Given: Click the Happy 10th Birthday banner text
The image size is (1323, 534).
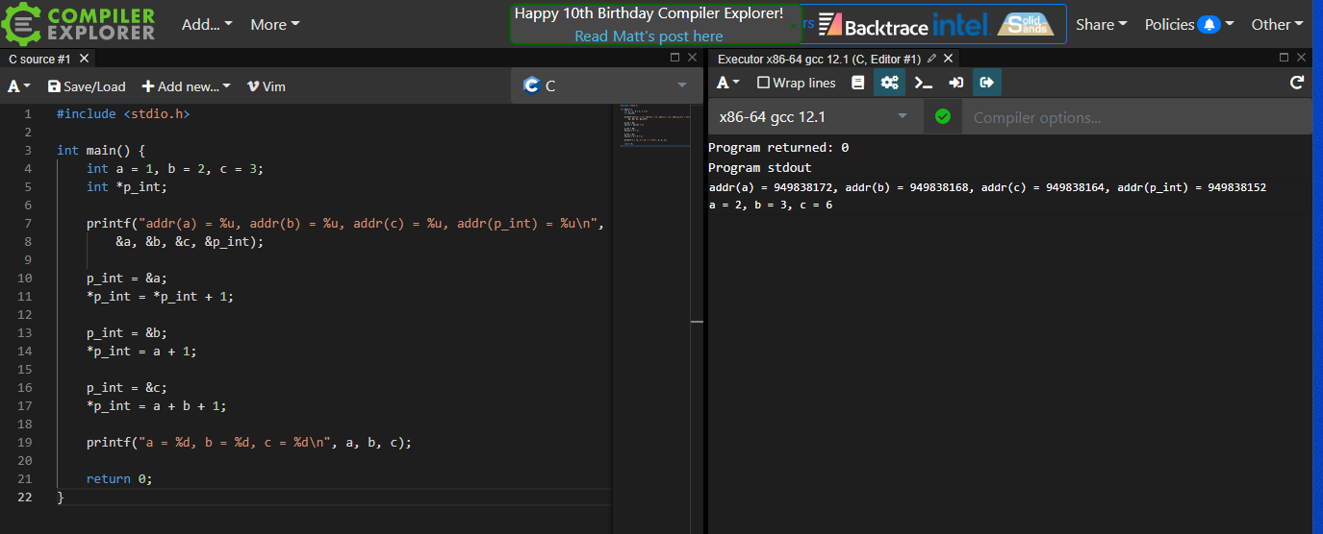Looking at the screenshot, I should click(649, 13).
